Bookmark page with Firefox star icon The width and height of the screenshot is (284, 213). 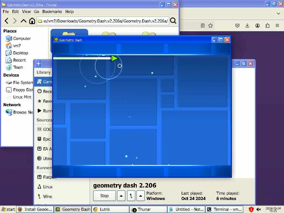point(211,26)
